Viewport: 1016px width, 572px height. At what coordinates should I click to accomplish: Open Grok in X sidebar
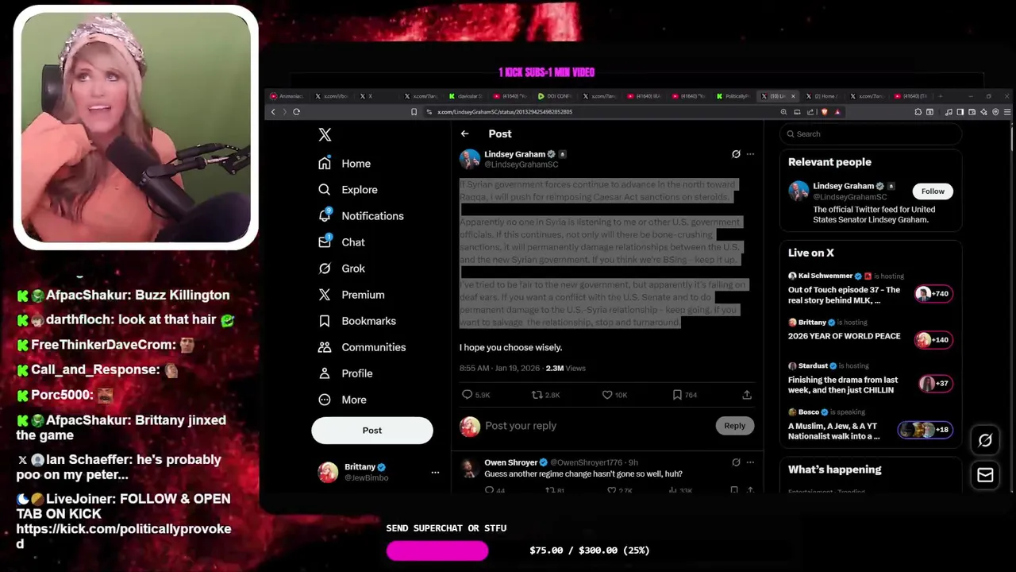341,269
